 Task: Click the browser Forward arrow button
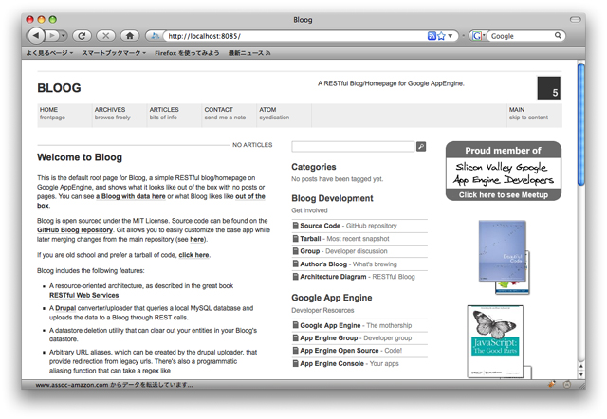(51, 36)
